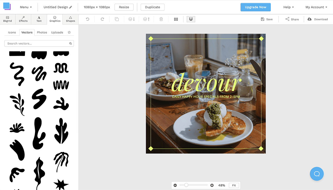This screenshot has height=190, width=333.
Task: Add the slanted bean blob vector
Action: pos(17,150)
